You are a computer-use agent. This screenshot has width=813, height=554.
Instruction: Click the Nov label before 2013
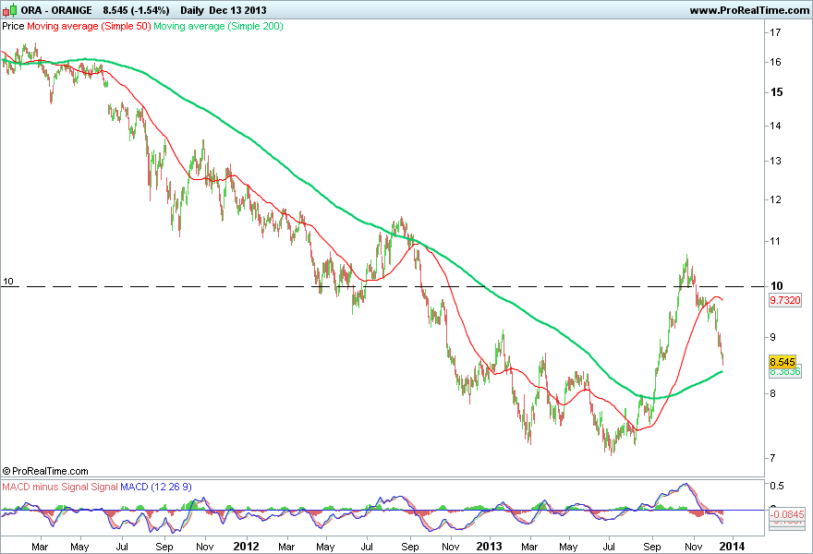pyautogui.click(x=451, y=547)
